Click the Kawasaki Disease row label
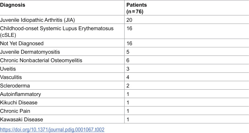249x133 pixels. coord(21,119)
